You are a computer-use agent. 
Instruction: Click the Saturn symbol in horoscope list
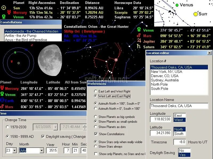[138, 46]
